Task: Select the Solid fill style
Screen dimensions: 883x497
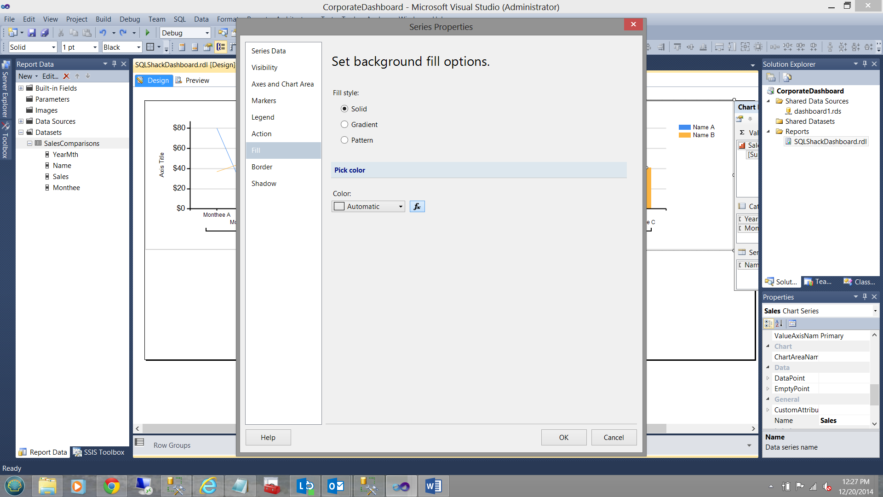Action: point(344,109)
